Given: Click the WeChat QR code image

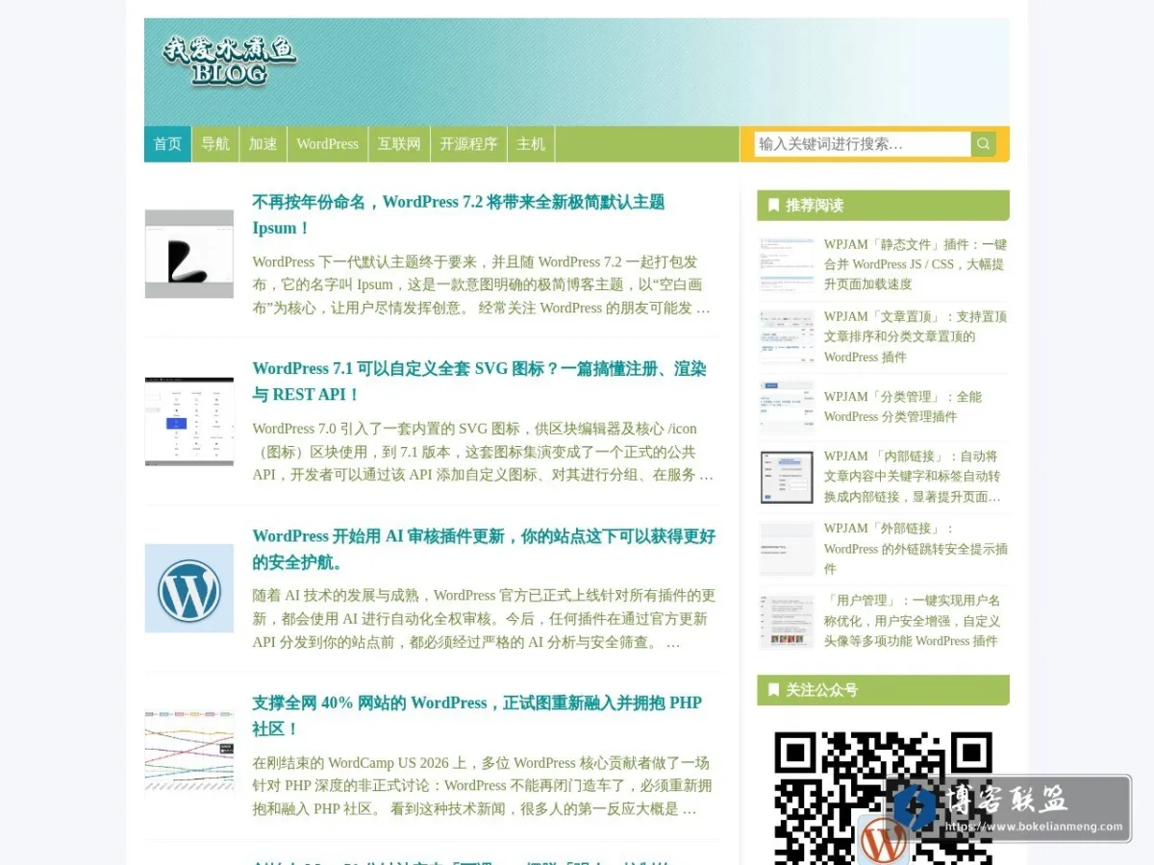Looking at the screenshot, I should tap(883, 798).
